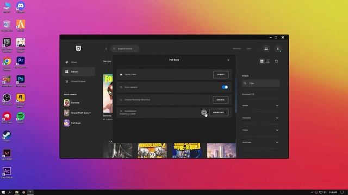Show hidden system tray icons
This screenshot has width=348, height=195.
point(312,192)
